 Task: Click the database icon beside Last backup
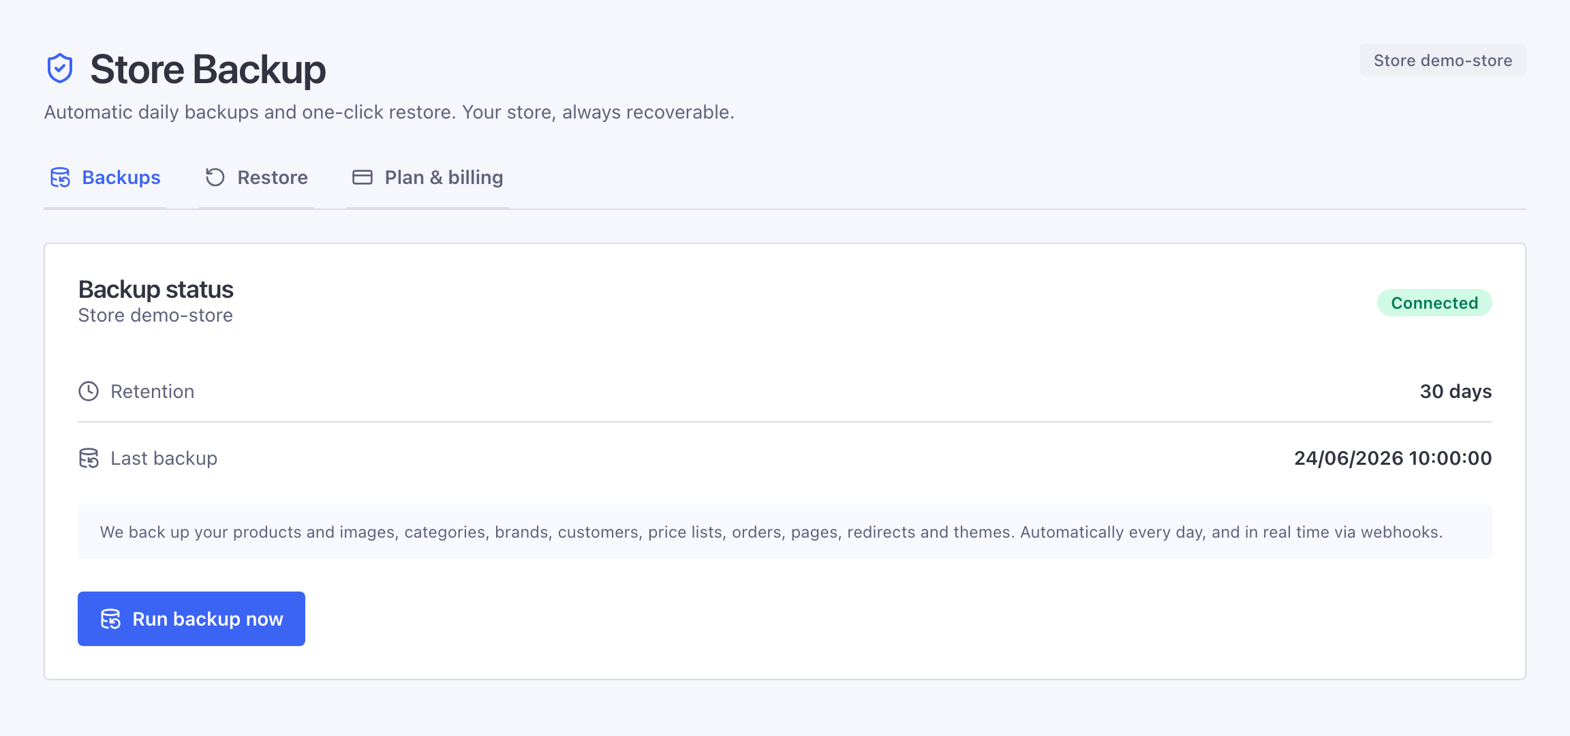pos(89,458)
